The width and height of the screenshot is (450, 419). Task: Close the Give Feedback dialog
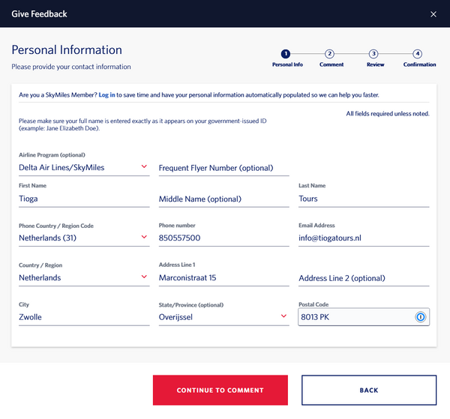[x=433, y=14]
